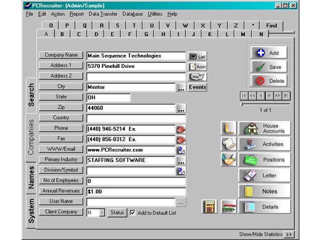The height and width of the screenshot is (240, 321).
Task: Open the Letter envelope button
Action: [x=265, y=175]
